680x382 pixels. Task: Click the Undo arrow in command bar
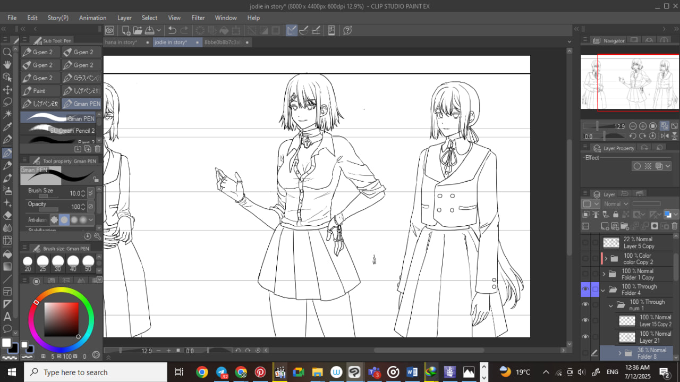[172, 30]
